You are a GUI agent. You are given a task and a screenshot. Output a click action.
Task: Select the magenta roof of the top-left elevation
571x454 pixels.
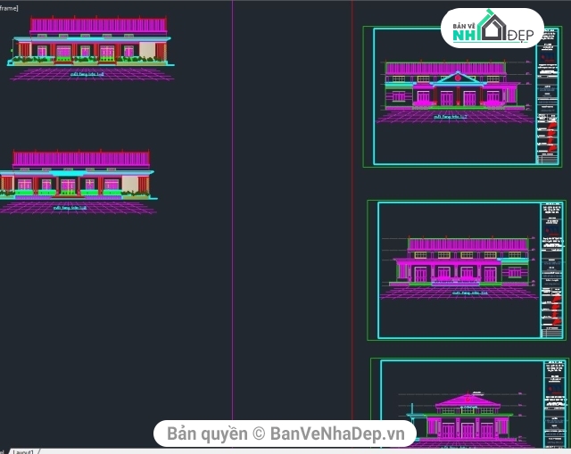pos(98,25)
